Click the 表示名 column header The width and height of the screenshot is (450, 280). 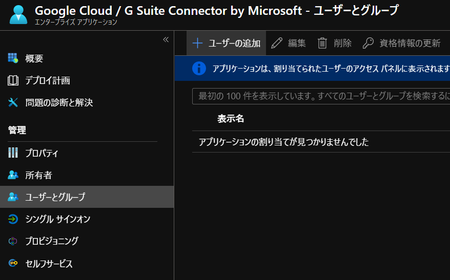point(231,119)
